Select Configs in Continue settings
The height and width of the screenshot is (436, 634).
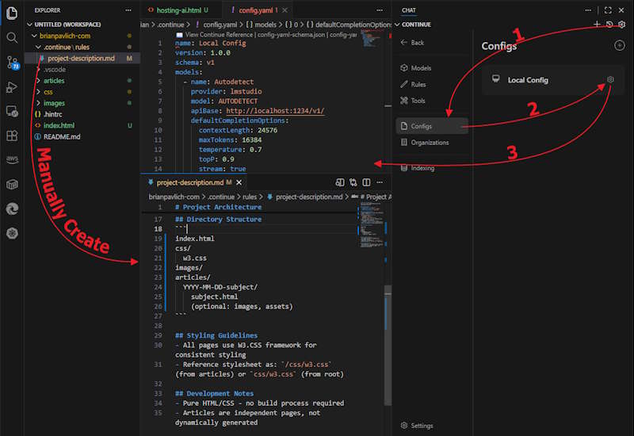click(432, 126)
